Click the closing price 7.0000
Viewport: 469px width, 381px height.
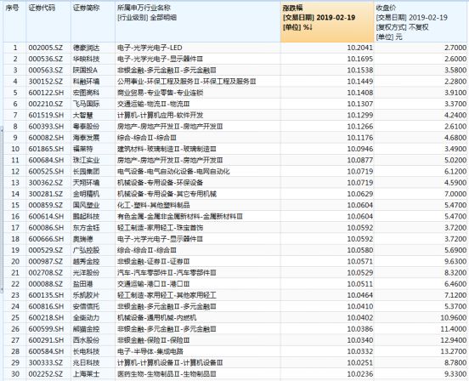coord(455,194)
